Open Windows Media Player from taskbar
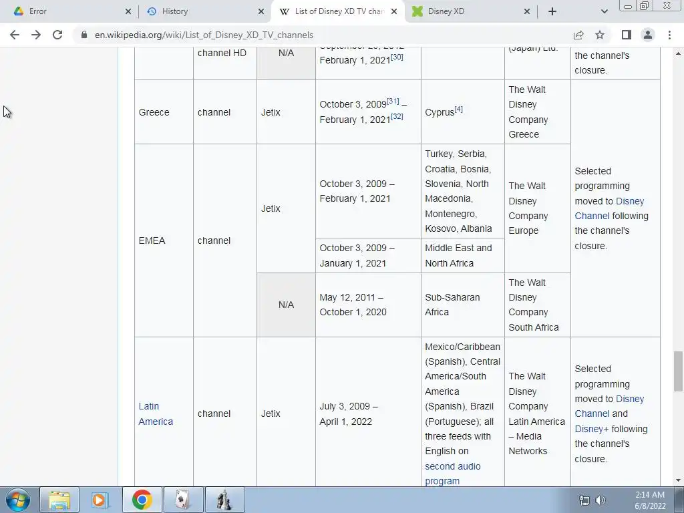The width and height of the screenshot is (684, 513). 100,500
